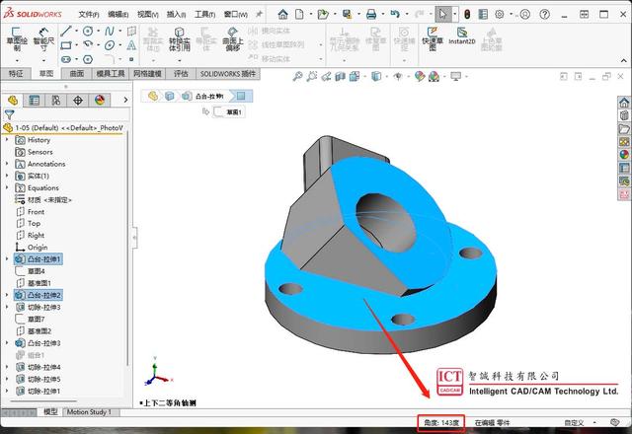Expand more manager tabs chevron
The width and height of the screenshot is (632, 434).
(x=125, y=100)
